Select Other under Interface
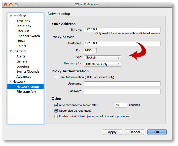The width and height of the screenshot is (178, 146). pos(21,41)
